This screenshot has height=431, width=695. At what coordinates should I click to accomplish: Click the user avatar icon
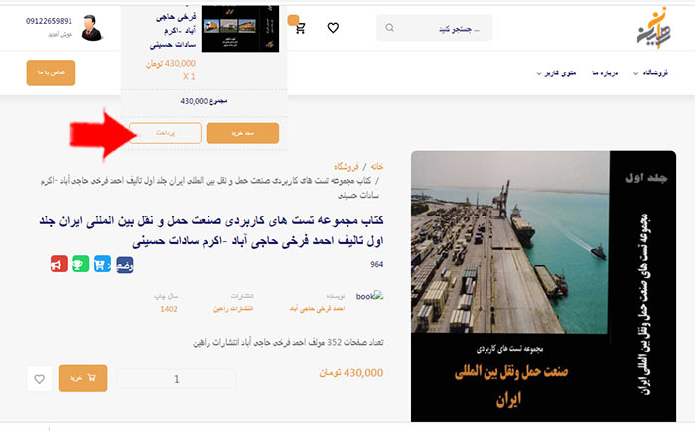pyautogui.click(x=92, y=28)
